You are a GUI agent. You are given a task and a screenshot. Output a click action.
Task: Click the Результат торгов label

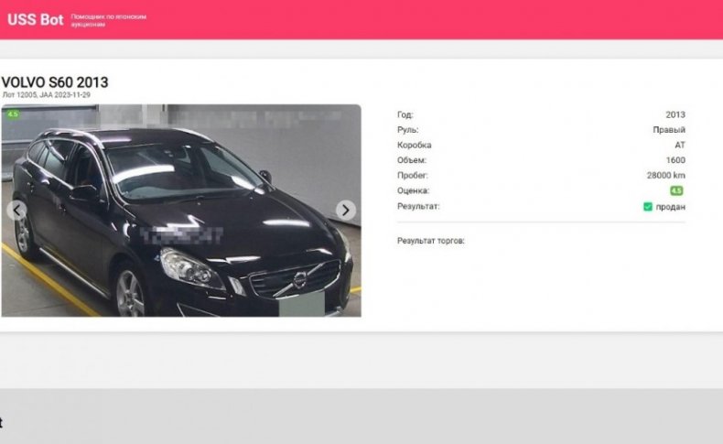pyautogui.click(x=431, y=241)
